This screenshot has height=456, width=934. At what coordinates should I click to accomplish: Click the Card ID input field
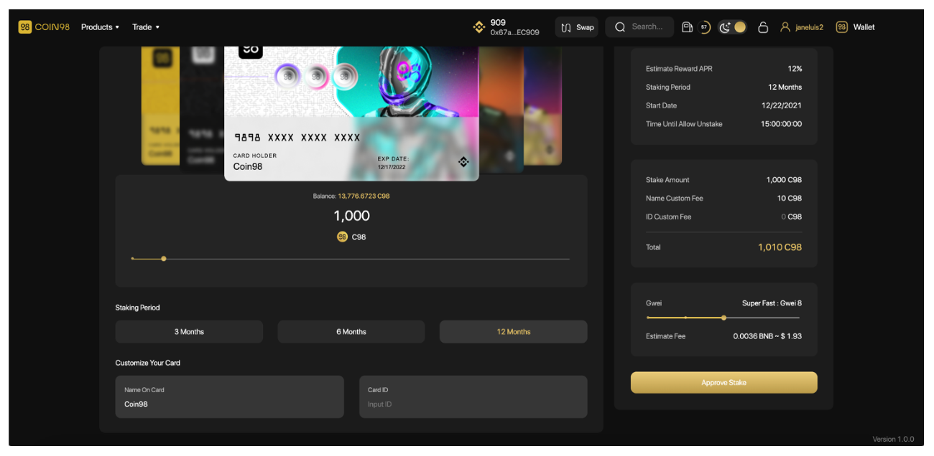point(473,397)
